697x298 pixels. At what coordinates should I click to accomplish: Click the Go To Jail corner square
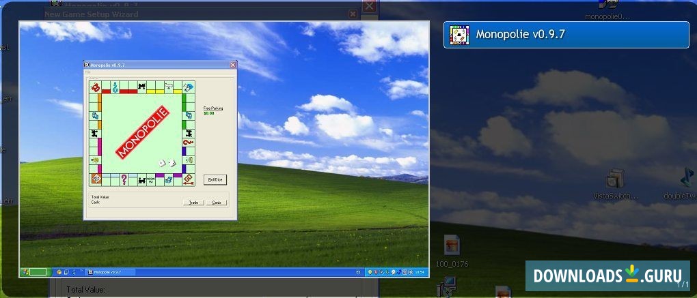(189, 87)
